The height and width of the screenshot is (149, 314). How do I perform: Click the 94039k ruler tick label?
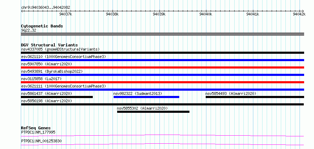(x=159, y=14)
